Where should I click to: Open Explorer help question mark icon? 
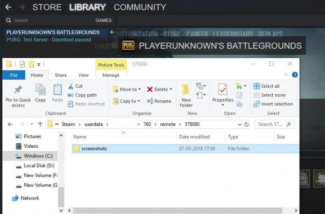295,75
